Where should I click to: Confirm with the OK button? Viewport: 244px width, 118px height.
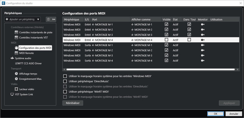(215, 114)
